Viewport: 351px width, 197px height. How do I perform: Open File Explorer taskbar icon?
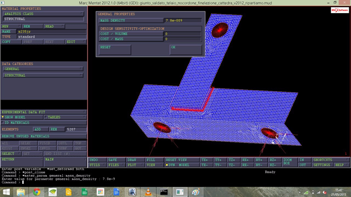point(21,192)
